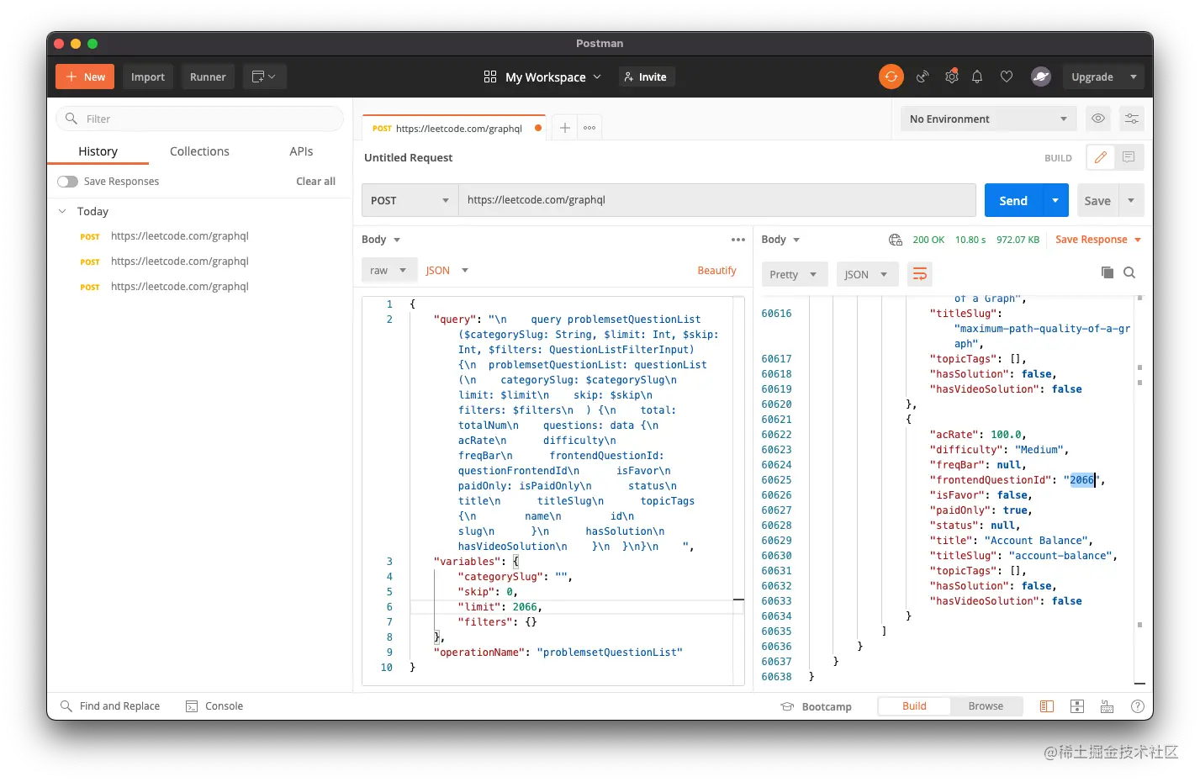Open the sync status orange icon
This screenshot has height=782, width=1200.
(891, 77)
